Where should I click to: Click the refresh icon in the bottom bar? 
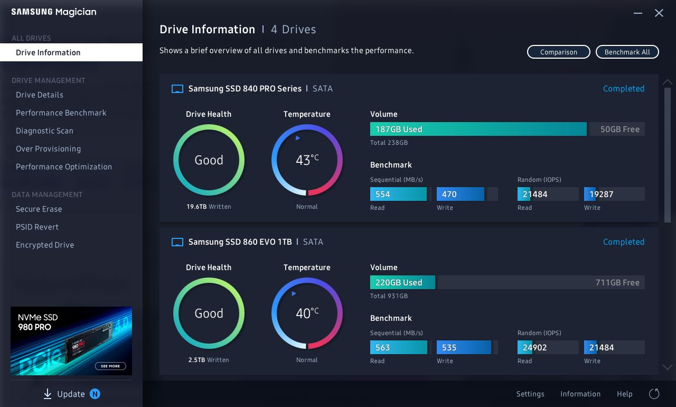[654, 394]
